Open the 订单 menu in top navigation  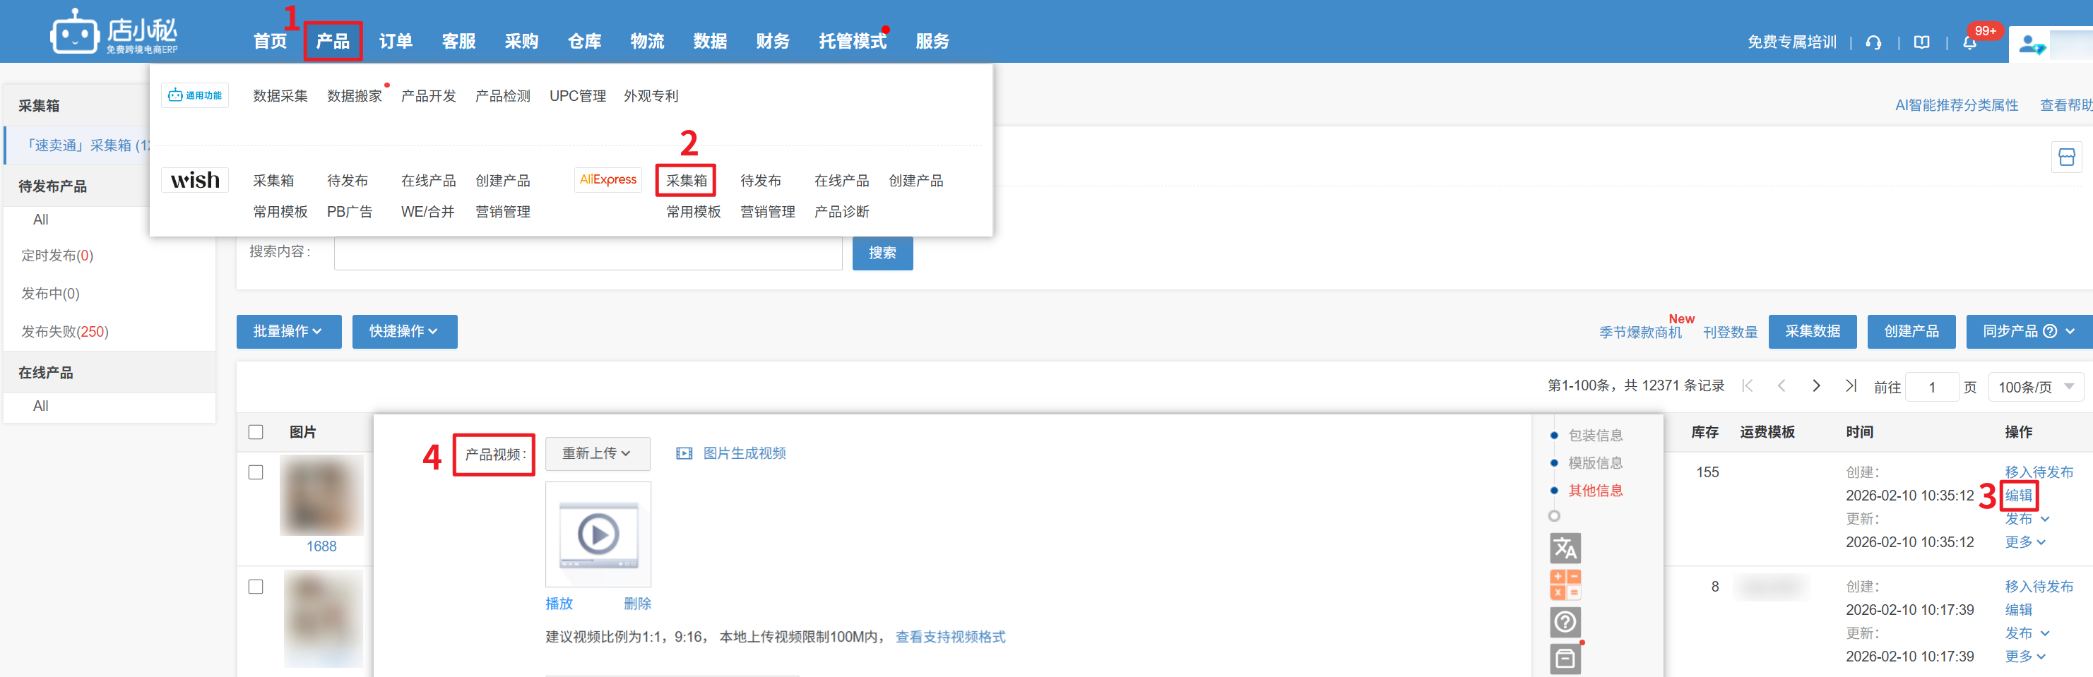coord(396,42)
